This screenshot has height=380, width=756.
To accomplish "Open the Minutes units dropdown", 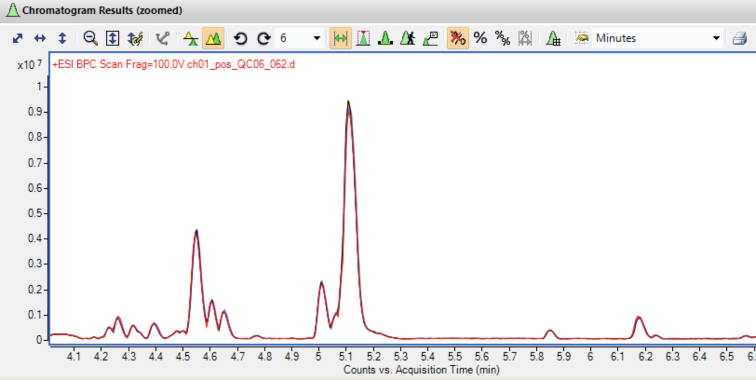I will click(x=716, y=38).
